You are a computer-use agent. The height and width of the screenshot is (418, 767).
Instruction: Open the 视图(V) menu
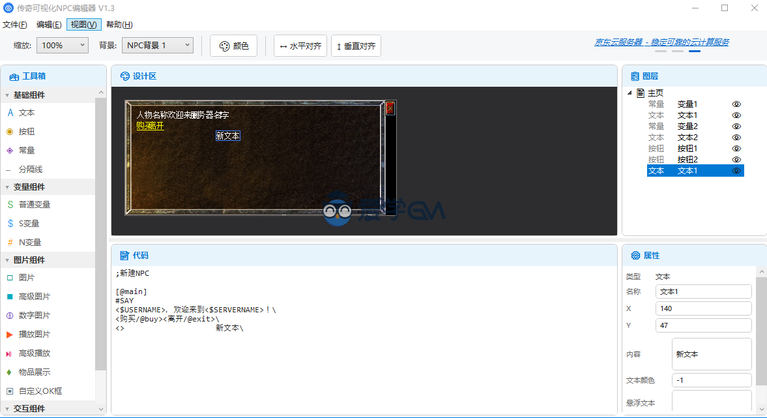(x=84, y=25)
